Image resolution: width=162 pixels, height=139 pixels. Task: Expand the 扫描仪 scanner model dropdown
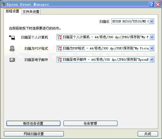pos(152,21)
